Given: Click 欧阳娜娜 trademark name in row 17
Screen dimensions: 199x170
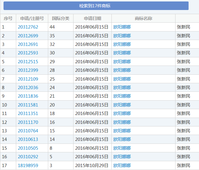Looking at the screenshot, I should (122, 166).
